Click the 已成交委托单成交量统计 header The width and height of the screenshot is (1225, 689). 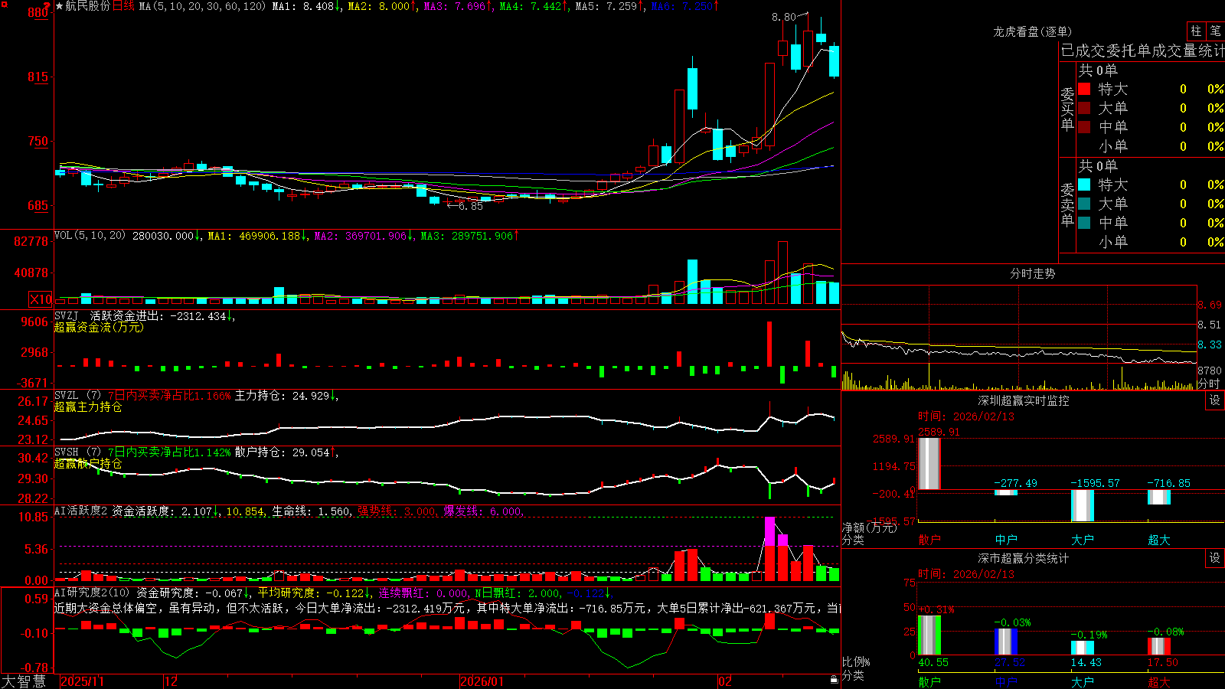point(1142,51)
